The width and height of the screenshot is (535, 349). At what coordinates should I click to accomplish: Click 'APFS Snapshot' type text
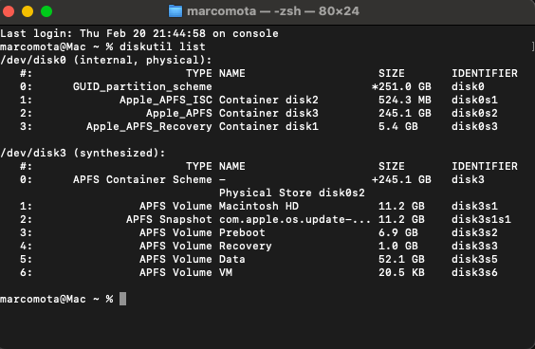[x=169, y=220]
